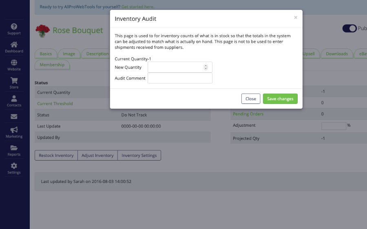Follow the Get started here link
This screenshot has height=229, width=367.
click(138, 7)
